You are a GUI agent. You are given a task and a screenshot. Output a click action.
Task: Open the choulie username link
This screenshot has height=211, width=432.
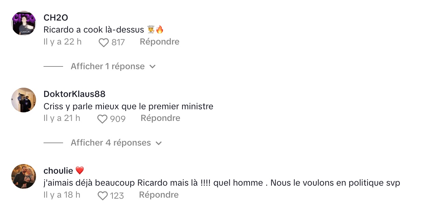58,171
